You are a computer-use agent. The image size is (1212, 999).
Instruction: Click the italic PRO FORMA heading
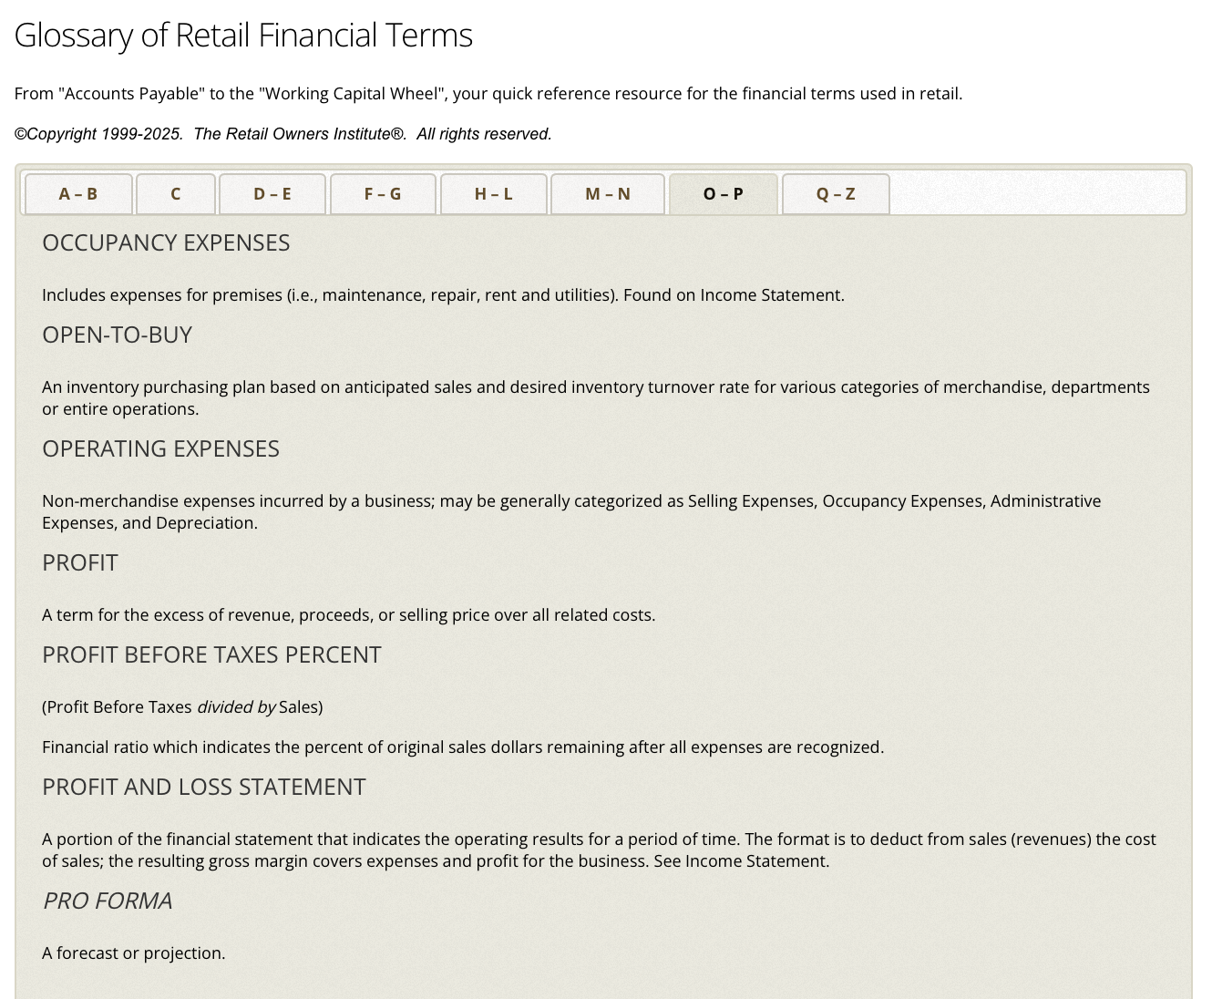(x=108, y=901)
